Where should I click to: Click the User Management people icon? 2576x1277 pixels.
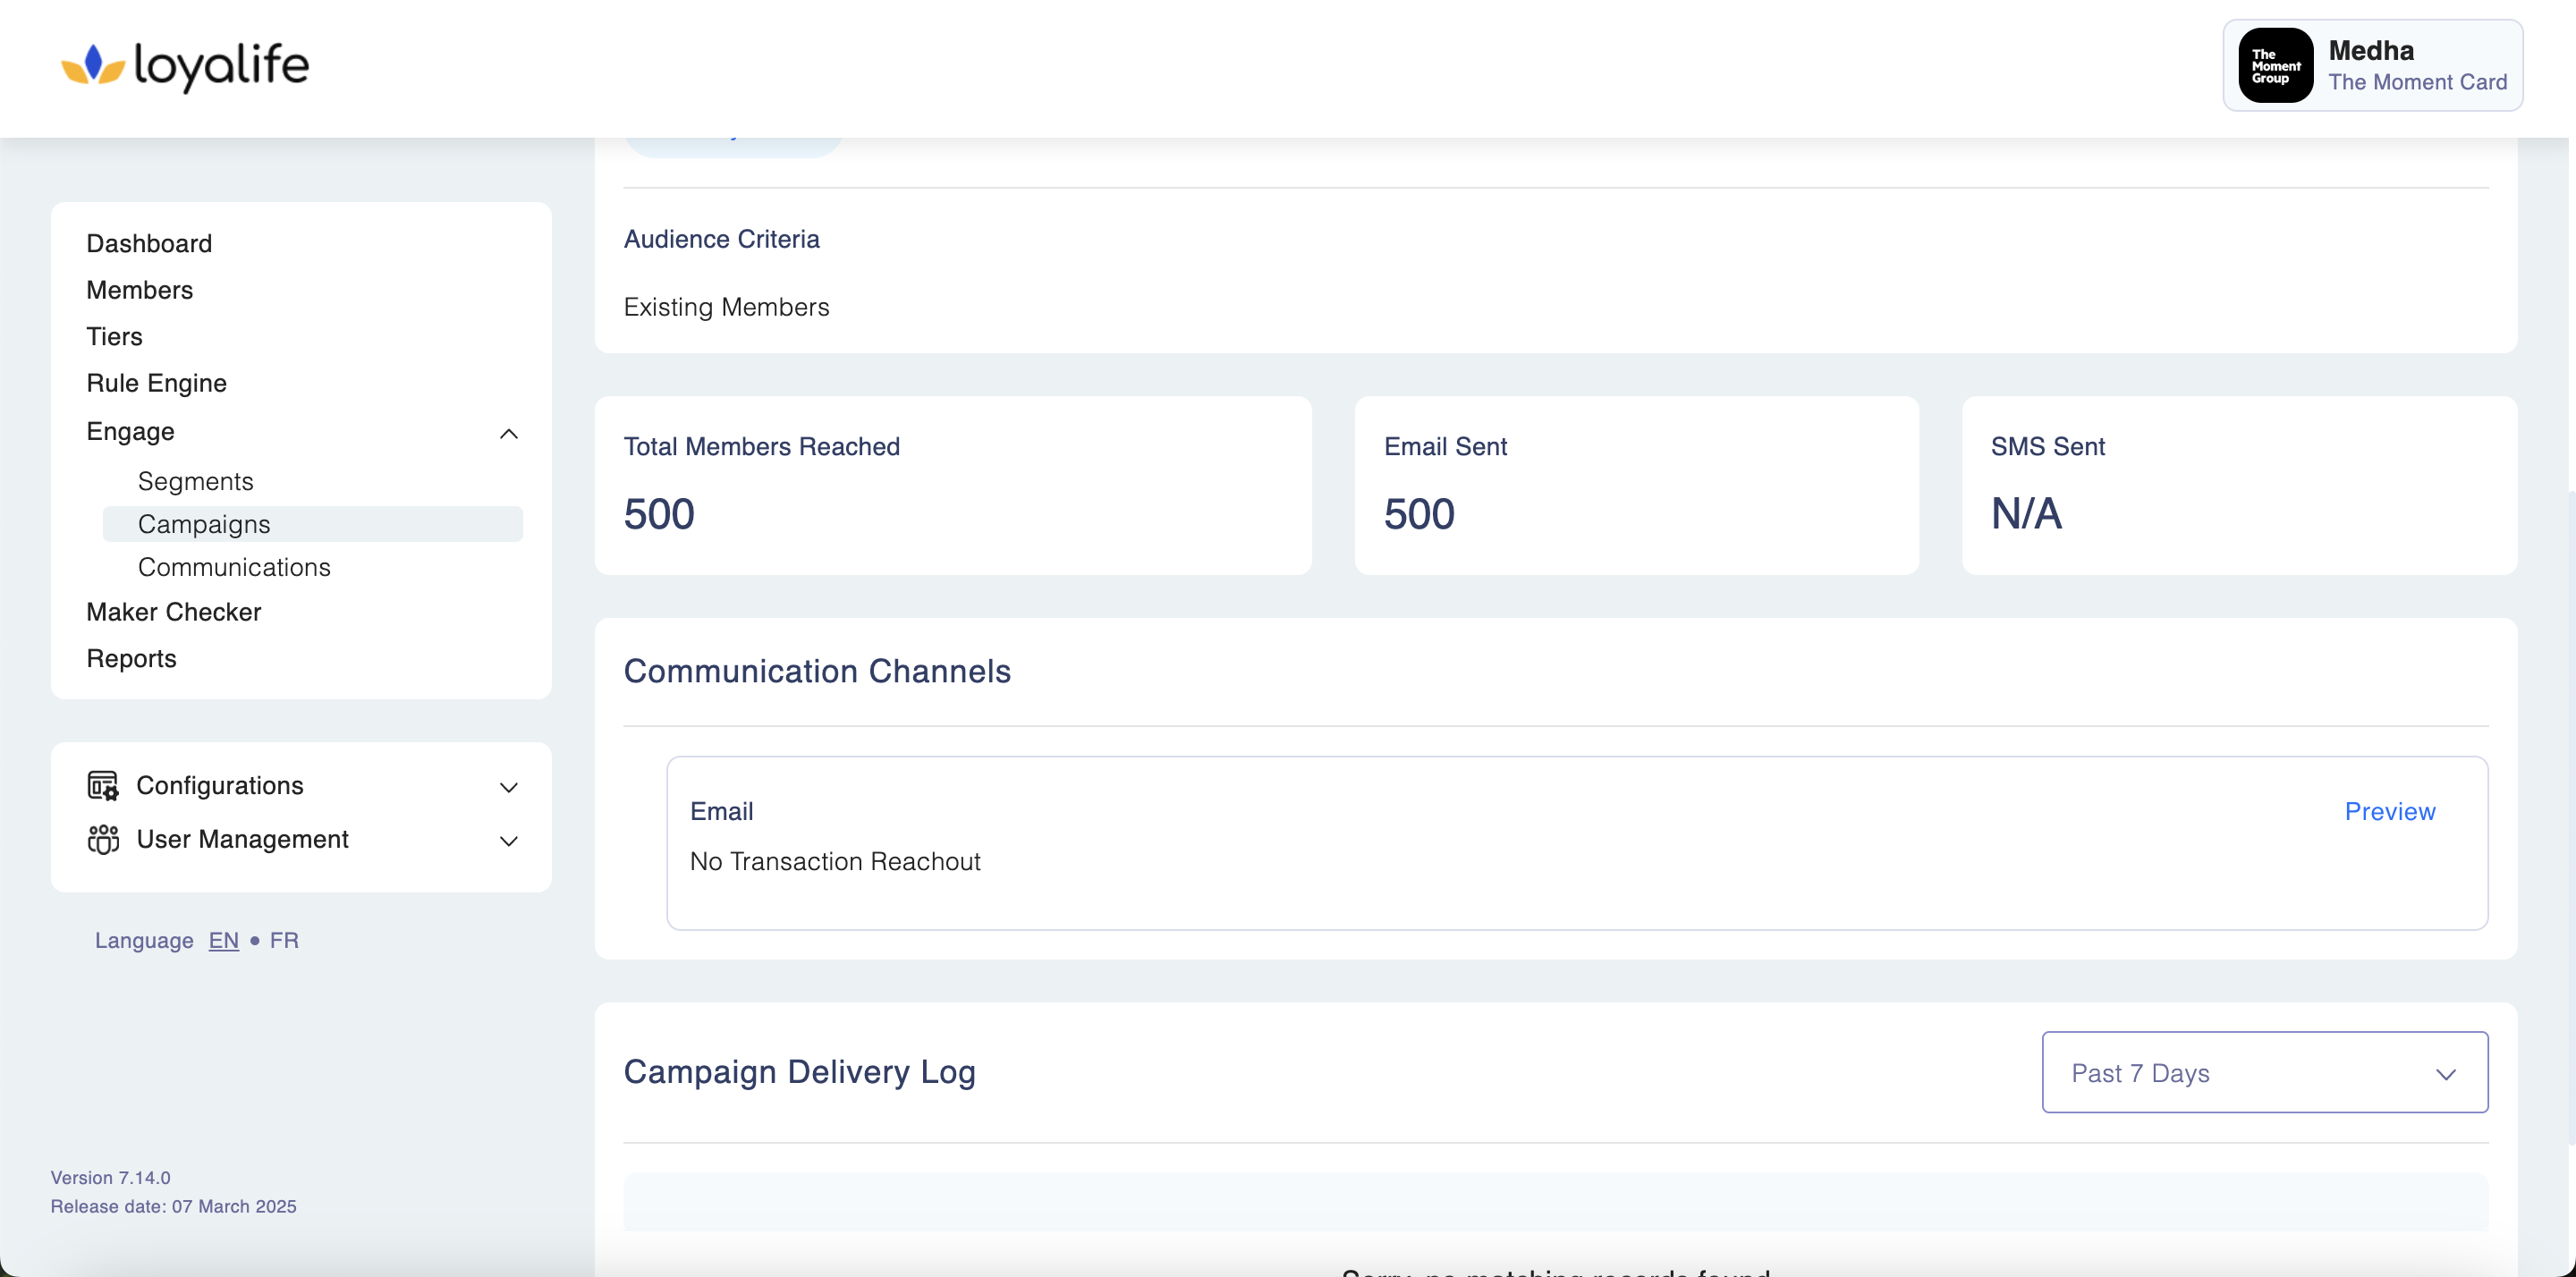tap(102, 840)
